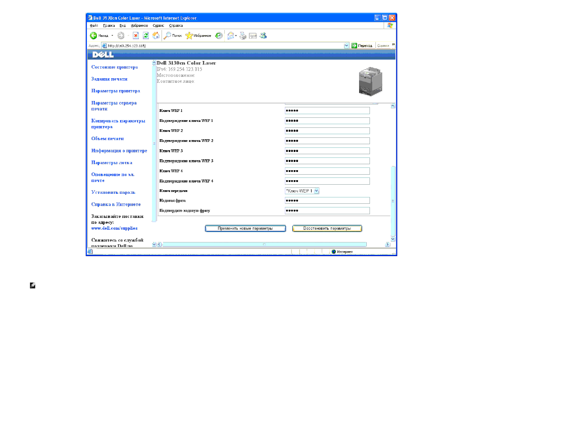Open Объем печати link
562x434 pixels.
click(107, 138)
